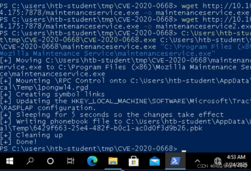Click 'Updating the HKEY_LOCAL_MACHINE' line
The image size is (251, 171).
125,101
